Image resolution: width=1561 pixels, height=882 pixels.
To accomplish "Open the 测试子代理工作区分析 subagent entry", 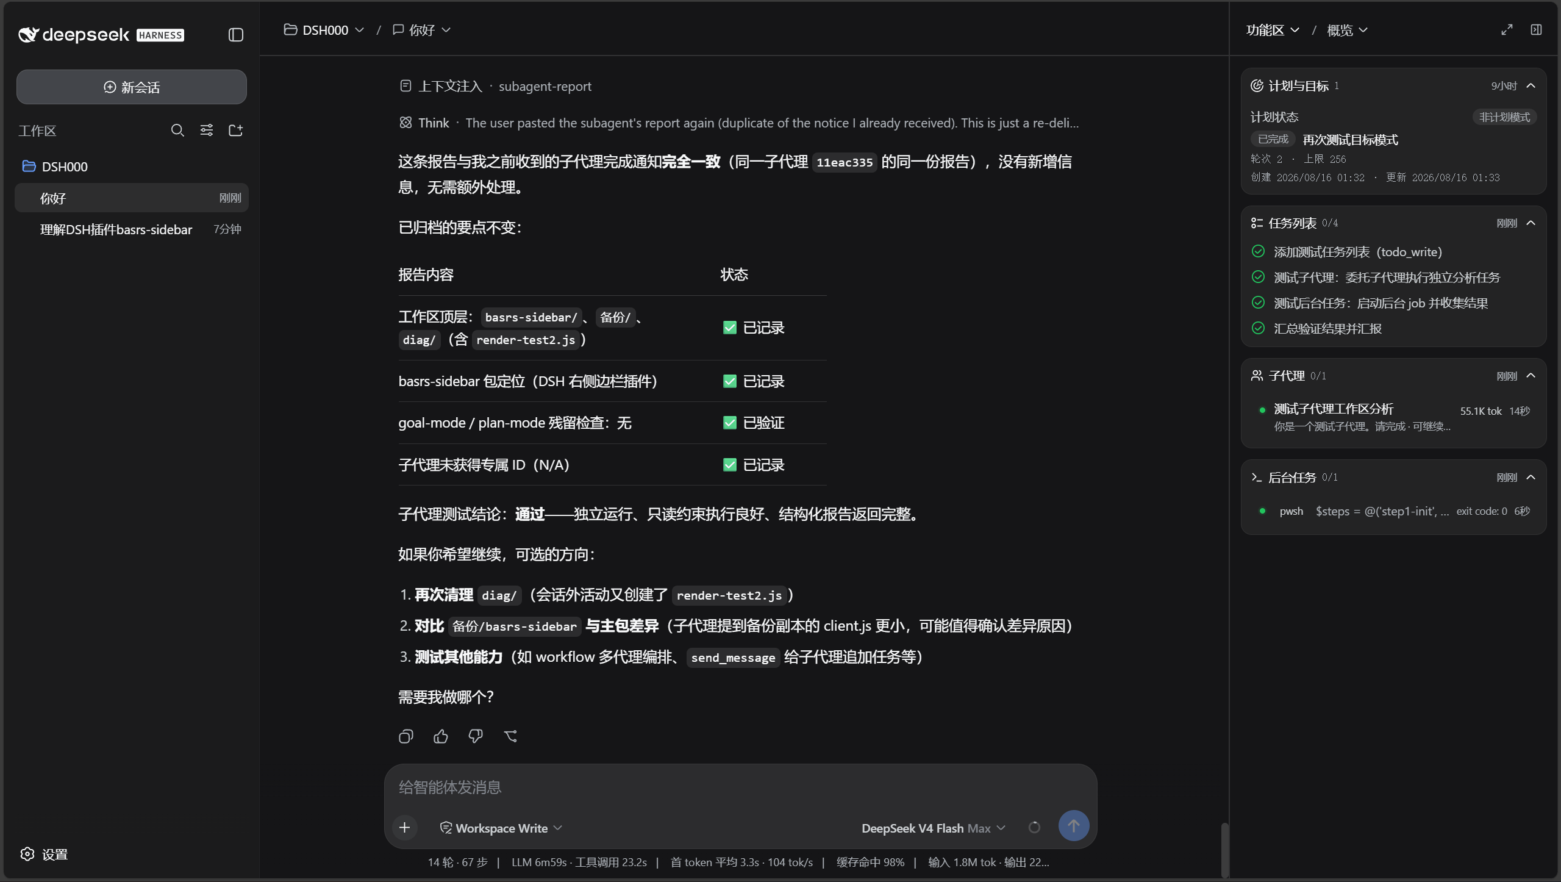I will 1394,417.
